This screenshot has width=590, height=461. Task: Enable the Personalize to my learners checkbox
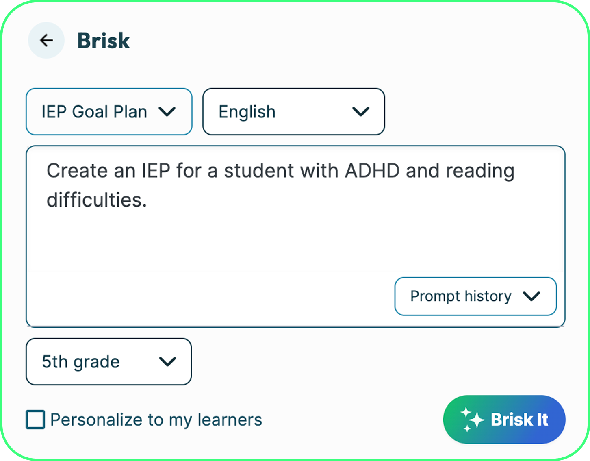pos(35,420)
